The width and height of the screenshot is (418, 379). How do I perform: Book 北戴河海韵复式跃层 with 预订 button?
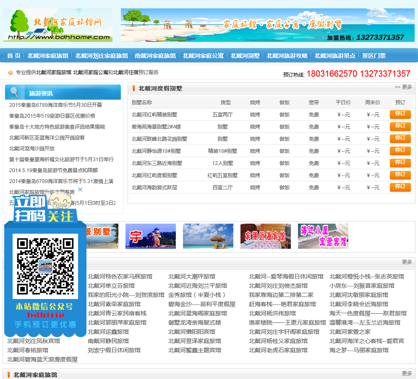[x=400, y=187]
